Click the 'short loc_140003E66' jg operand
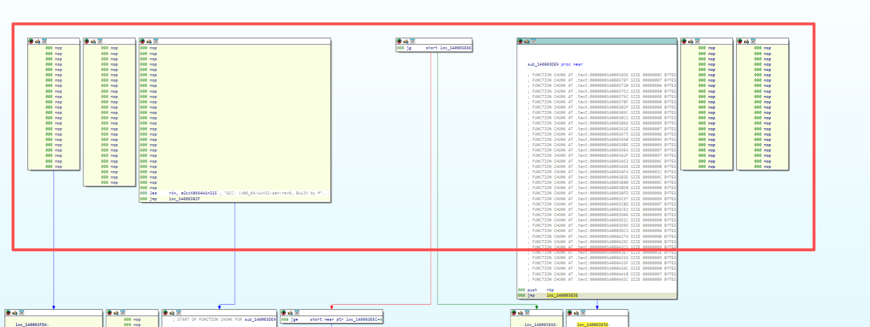 click(448, 48)
